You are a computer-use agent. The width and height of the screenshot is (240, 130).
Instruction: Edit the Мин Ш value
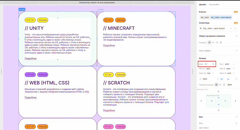pyautogui.click(x=208, y=69)
